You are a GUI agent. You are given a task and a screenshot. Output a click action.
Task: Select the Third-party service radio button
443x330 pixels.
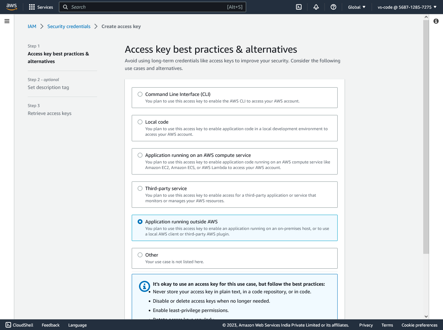coord(140,188)
